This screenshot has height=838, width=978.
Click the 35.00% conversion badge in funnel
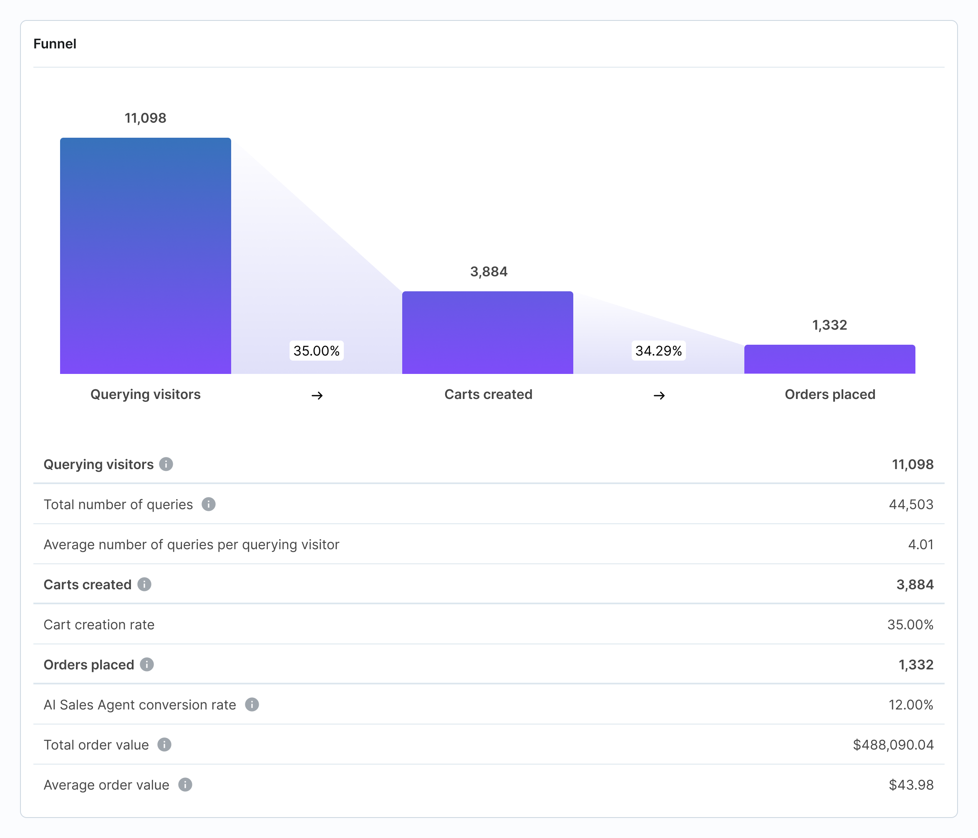[316, 351]
